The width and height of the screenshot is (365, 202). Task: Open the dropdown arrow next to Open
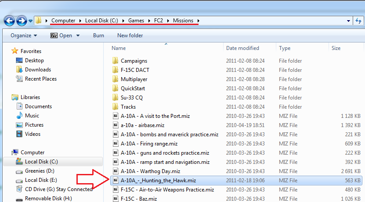78,35
